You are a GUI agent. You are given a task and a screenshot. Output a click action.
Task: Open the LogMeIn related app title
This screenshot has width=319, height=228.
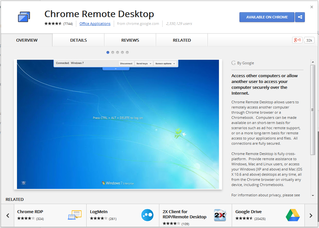coord(99,212)
